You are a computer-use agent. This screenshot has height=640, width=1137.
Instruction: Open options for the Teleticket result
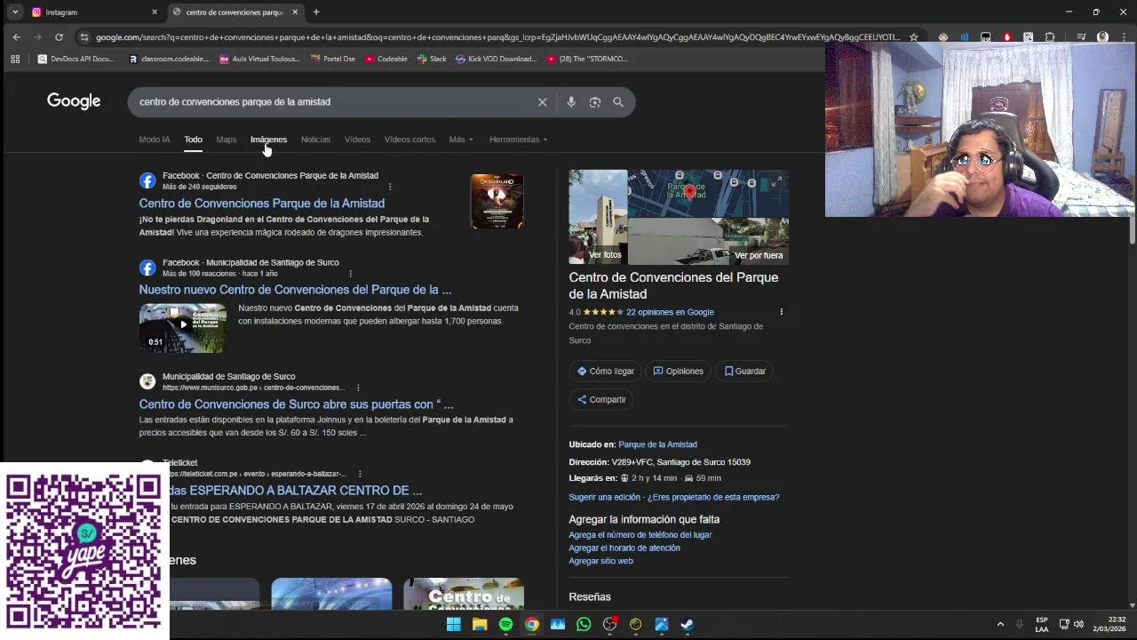point(360,474)
